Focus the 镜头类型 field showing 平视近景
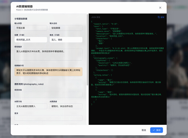The image size is (188, 138). 31,28
